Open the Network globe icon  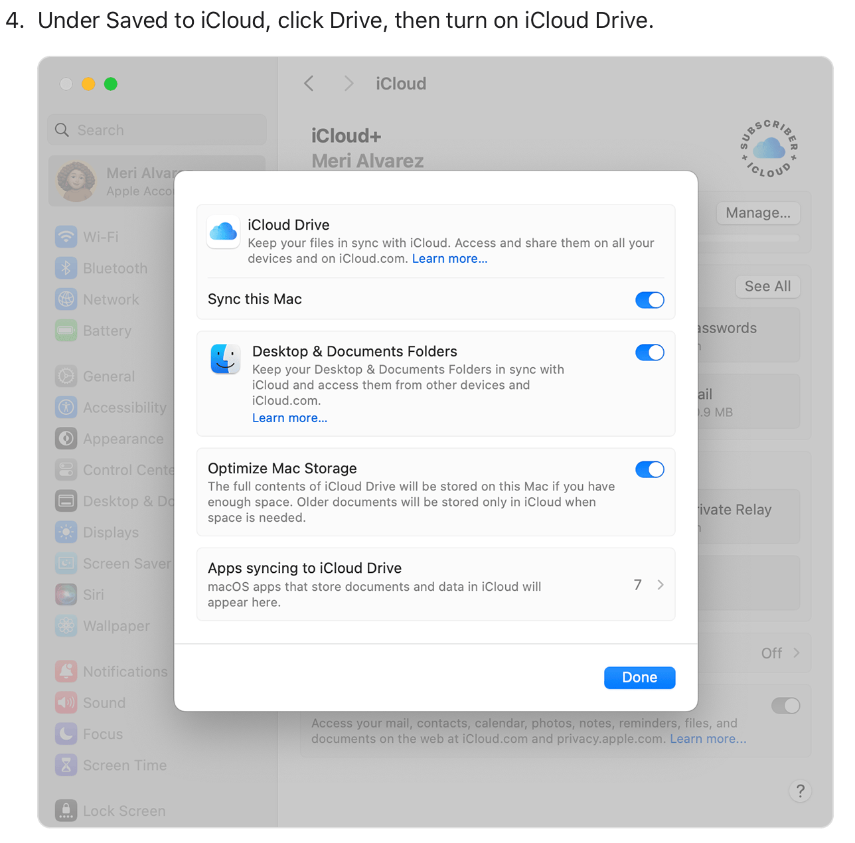[66, 299]
